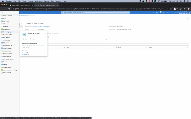191x119 pixels.
Task: Toggle favorite star on Resource groups card
Action: (x=45, y=33)
